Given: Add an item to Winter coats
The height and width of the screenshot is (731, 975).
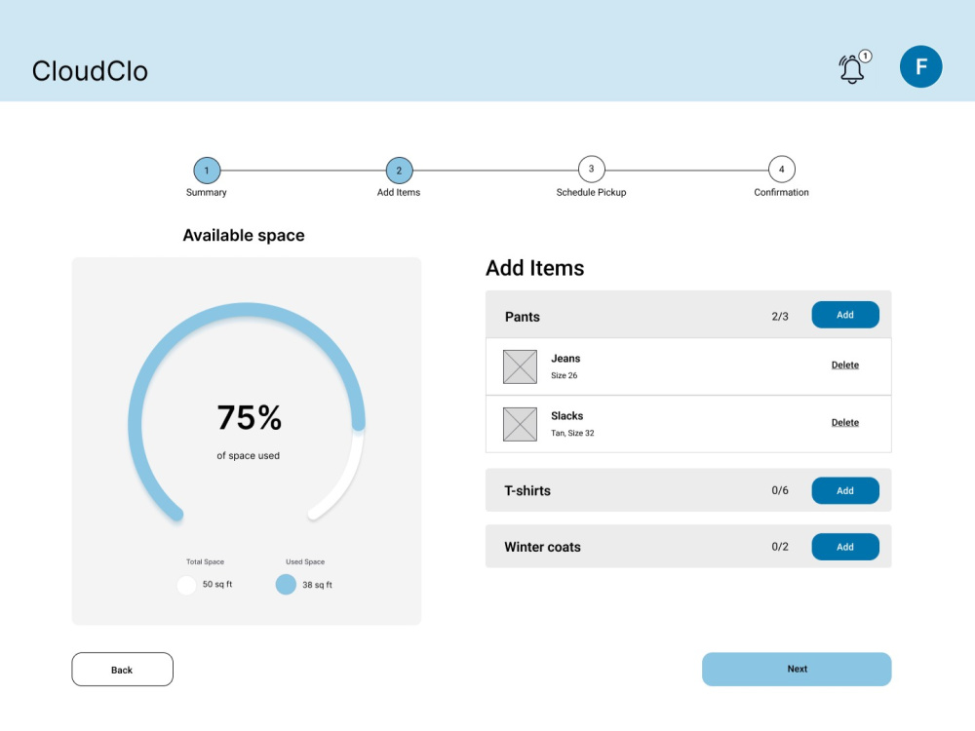Looking at the screenshot, I should 845,547.
